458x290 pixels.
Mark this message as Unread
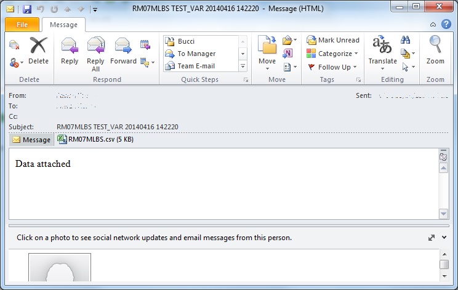click(x=332, y=40)
